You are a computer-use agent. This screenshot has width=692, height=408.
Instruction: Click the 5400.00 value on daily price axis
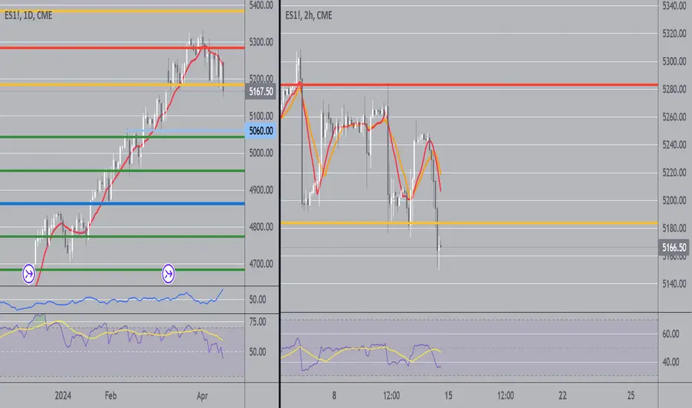click(261, 5)
